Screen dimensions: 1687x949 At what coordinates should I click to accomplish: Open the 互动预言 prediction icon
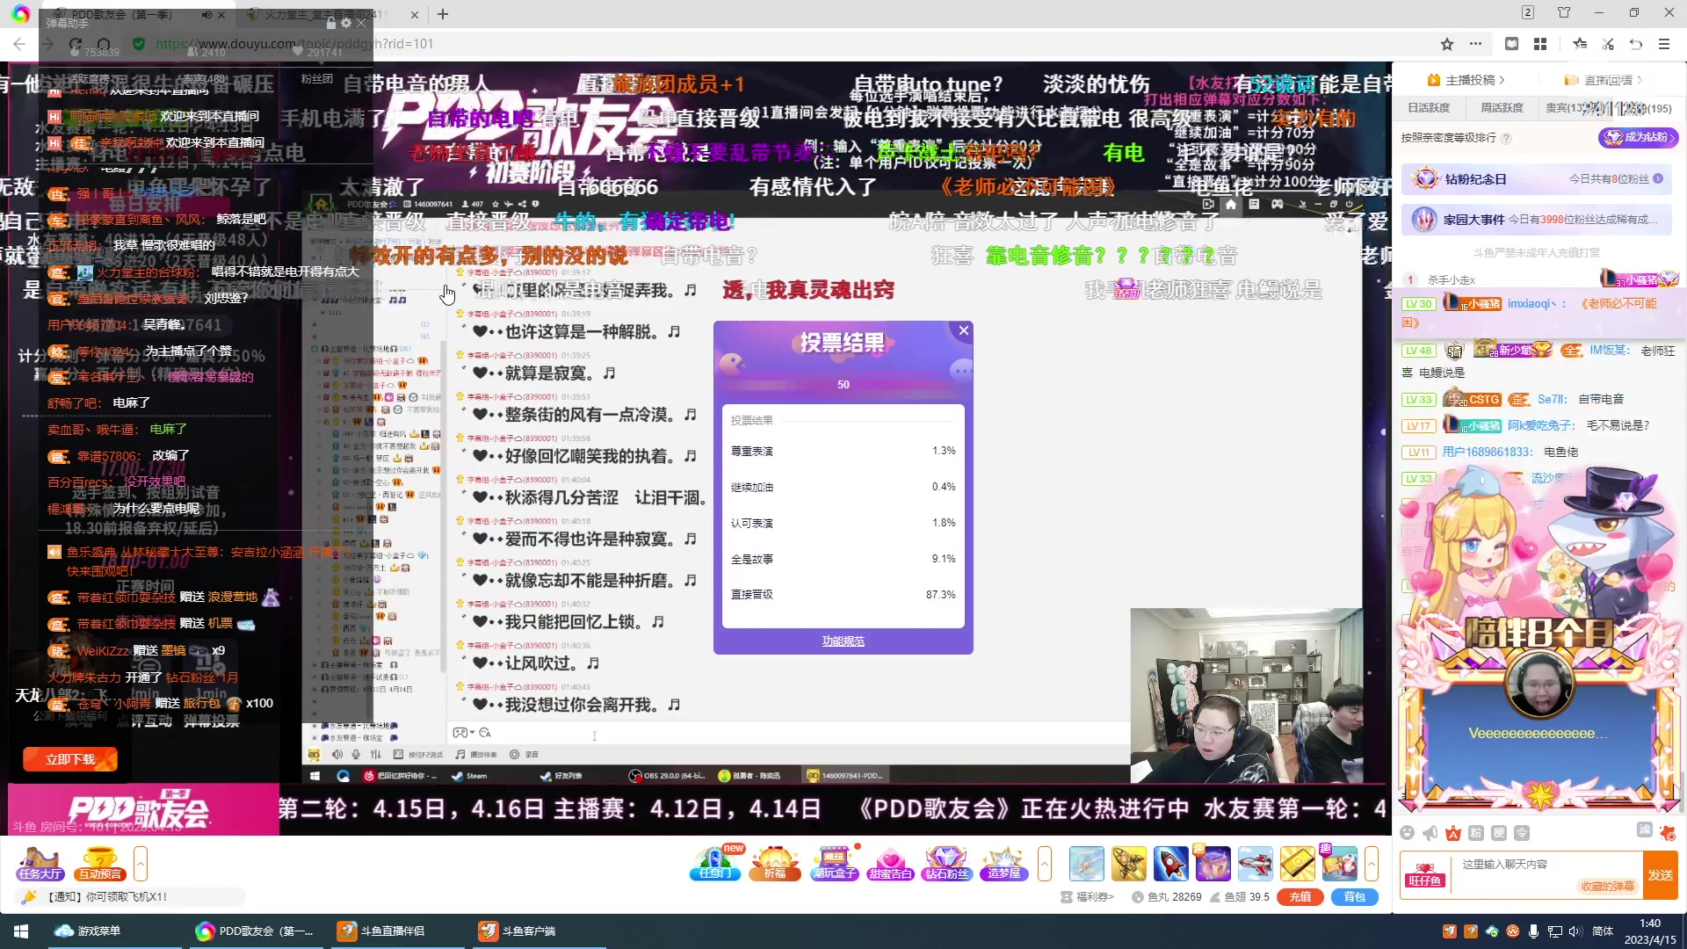[99, 863]
